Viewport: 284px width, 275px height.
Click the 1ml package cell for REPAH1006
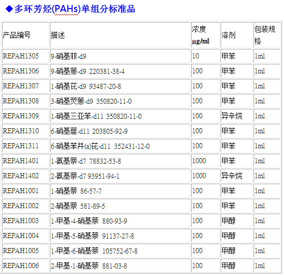coord(267,266)
